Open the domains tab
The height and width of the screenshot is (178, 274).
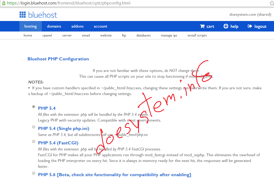point(54,26)
